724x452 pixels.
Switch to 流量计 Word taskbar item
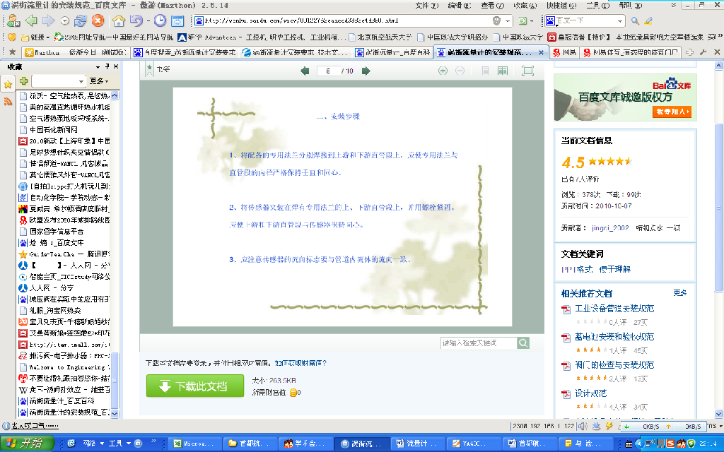click(417, 444)
